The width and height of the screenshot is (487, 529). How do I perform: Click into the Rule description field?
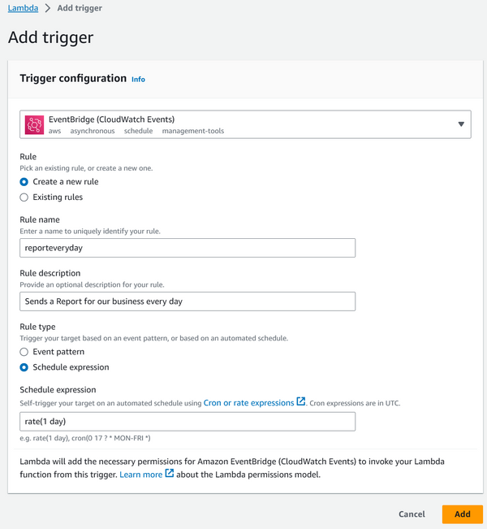tap(187, 301)
